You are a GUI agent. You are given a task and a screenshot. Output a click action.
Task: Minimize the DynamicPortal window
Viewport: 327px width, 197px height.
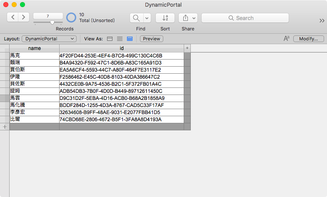tap(14, 5)
